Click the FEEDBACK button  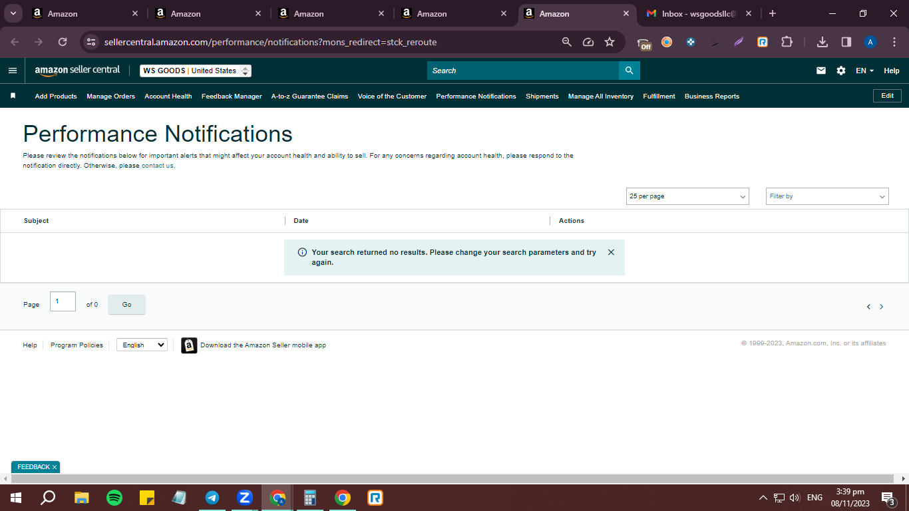point(33,467)
